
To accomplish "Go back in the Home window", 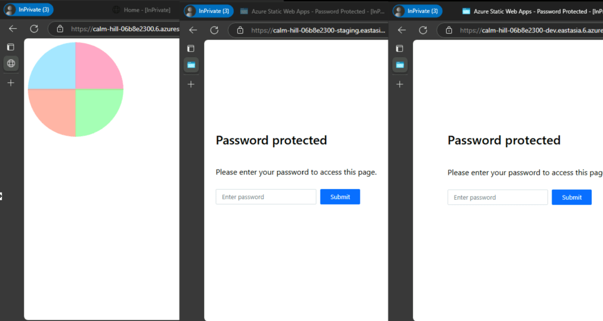I will (13, 29).
